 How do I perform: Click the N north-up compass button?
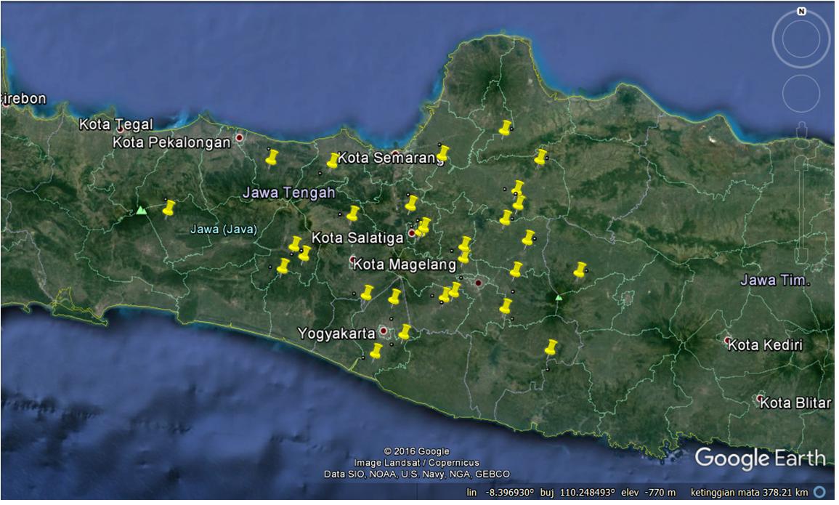pos(801,12)
